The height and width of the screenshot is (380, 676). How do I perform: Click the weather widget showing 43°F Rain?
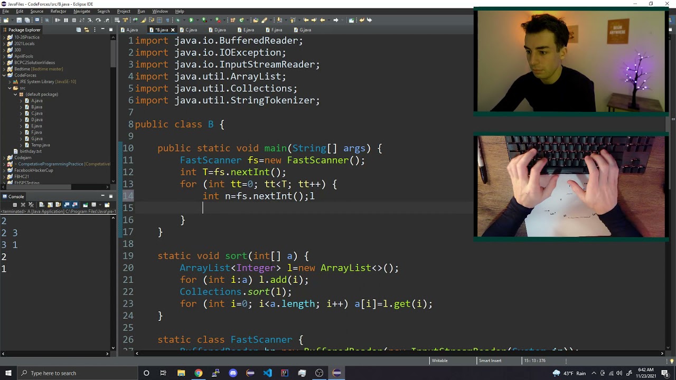pyautogui.click(x=569, y=373)
